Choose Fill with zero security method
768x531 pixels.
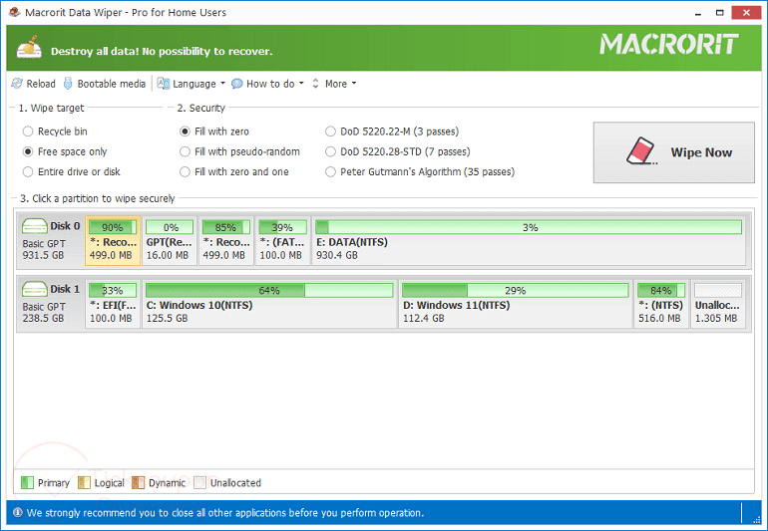(x=214, y=132)
